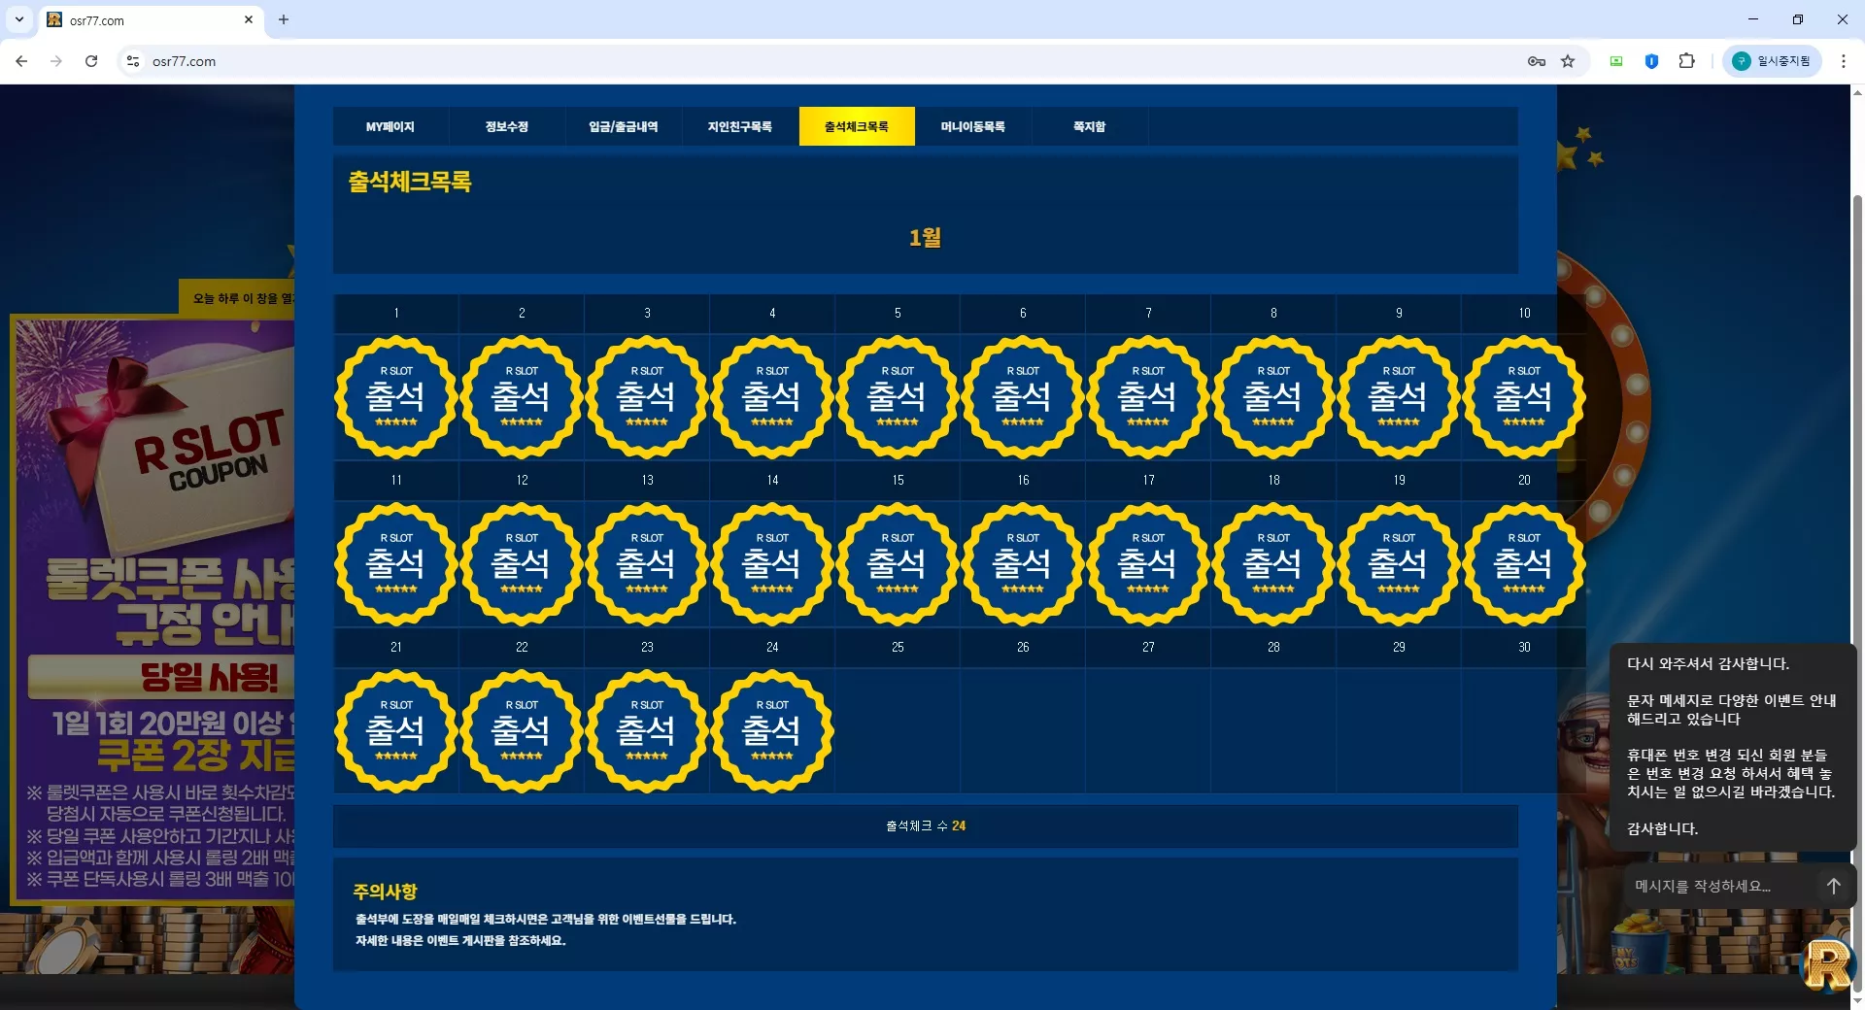Click the 다시 와주셔서 감사합니다 chat message
Screen dimensions: 1865x1010
coord(1708,663)
